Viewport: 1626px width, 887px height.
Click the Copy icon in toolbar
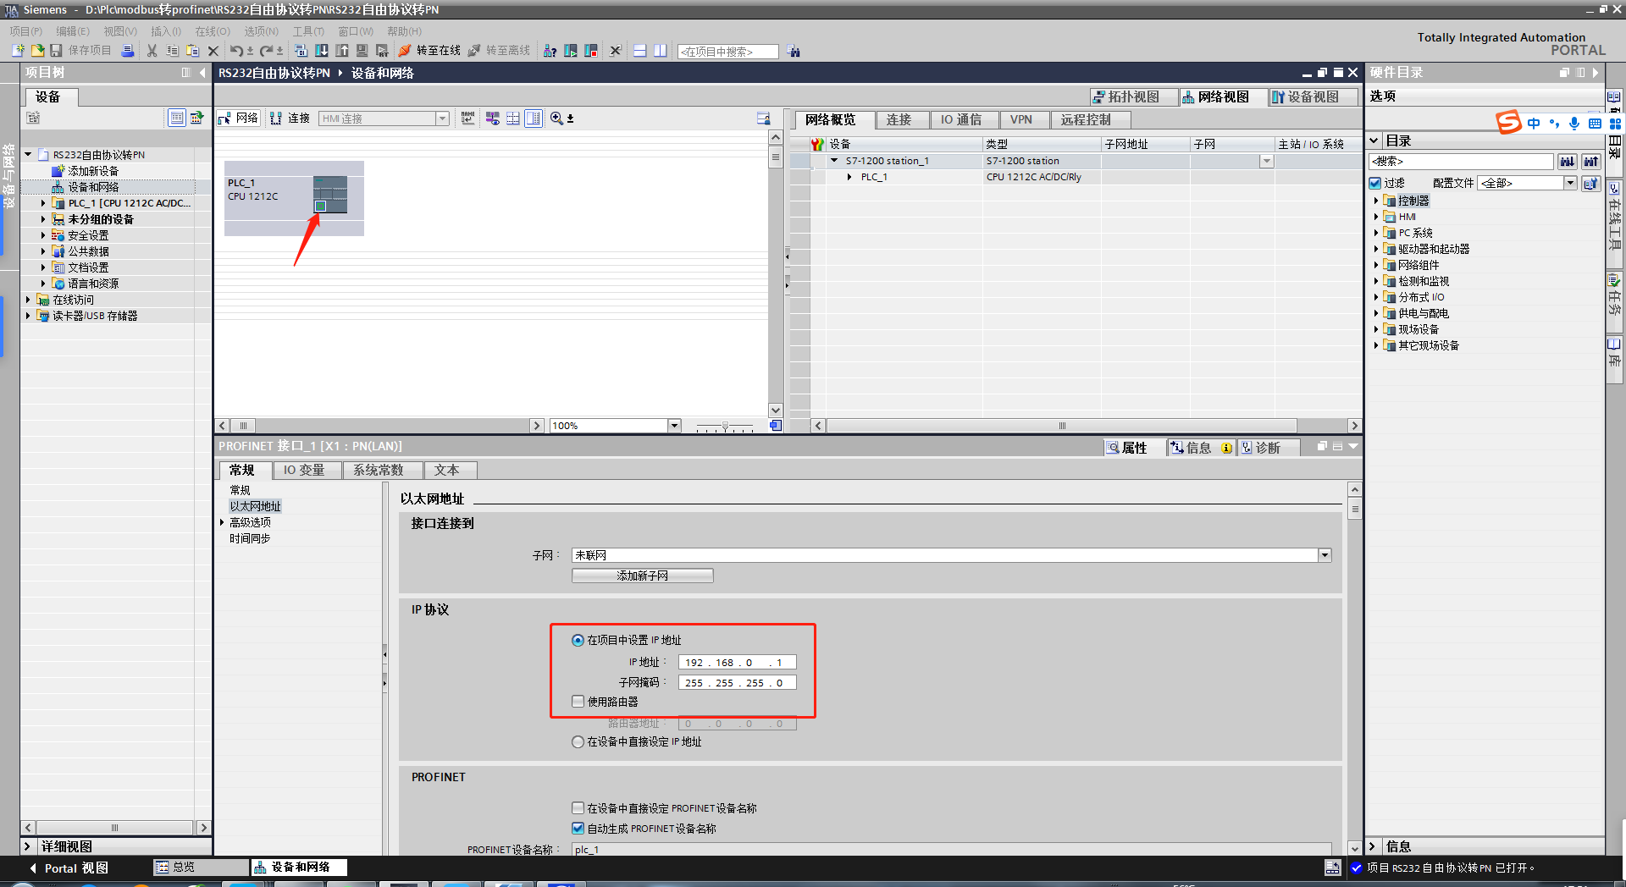coord(172,51)
